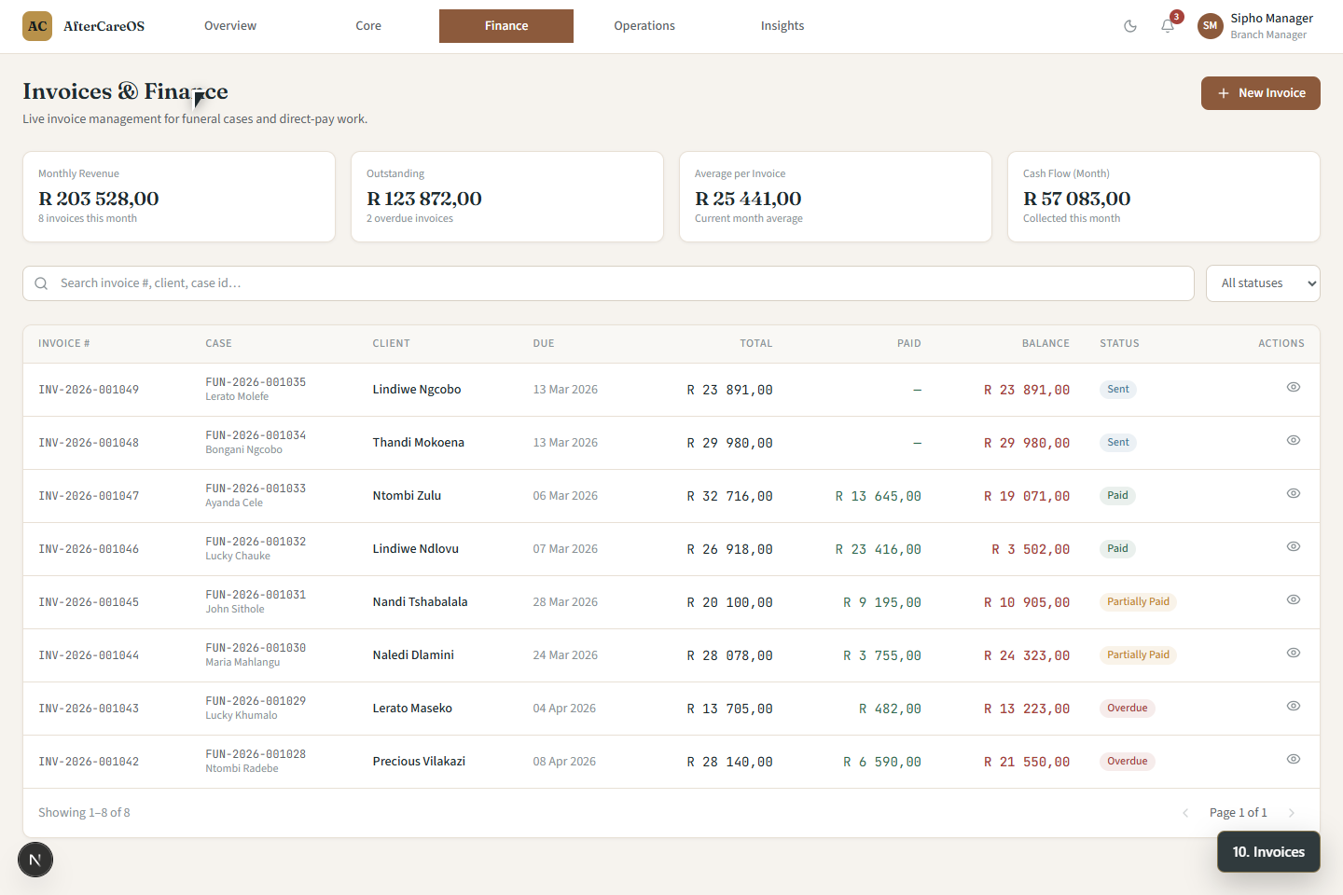Click the DUE column header
Screen dimensions: 1343x895
(x=544, y=344)
